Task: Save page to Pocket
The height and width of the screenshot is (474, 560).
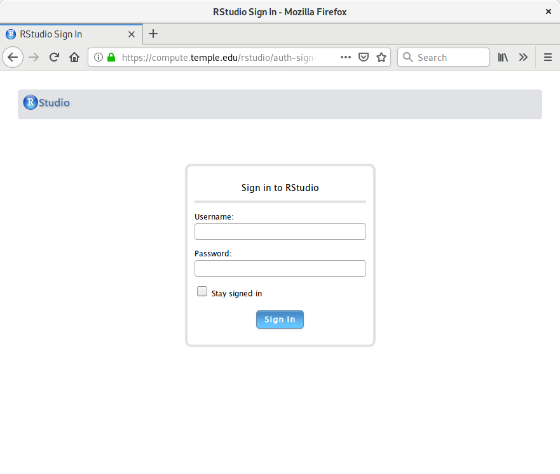Action: (364, 57)
